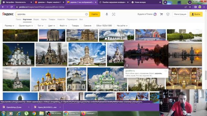Open the Opera_86.0.4363 downloaded file
Viewport: 207px width, 116px height.
(47, 107)
